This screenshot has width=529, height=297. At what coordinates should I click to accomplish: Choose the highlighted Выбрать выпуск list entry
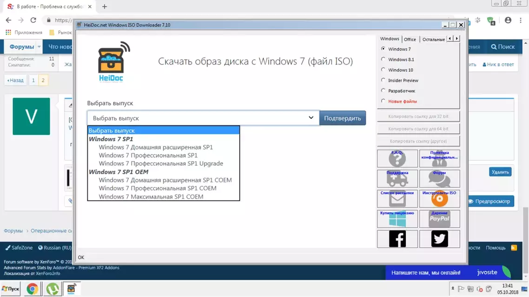(x=164, y=130)
